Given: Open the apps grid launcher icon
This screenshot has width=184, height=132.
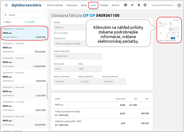Looking at the screenshot, I should (x=6, y=5).
